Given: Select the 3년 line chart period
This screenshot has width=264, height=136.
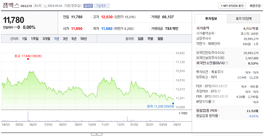Looking at the screenshot, I should (x=65, y=39).
